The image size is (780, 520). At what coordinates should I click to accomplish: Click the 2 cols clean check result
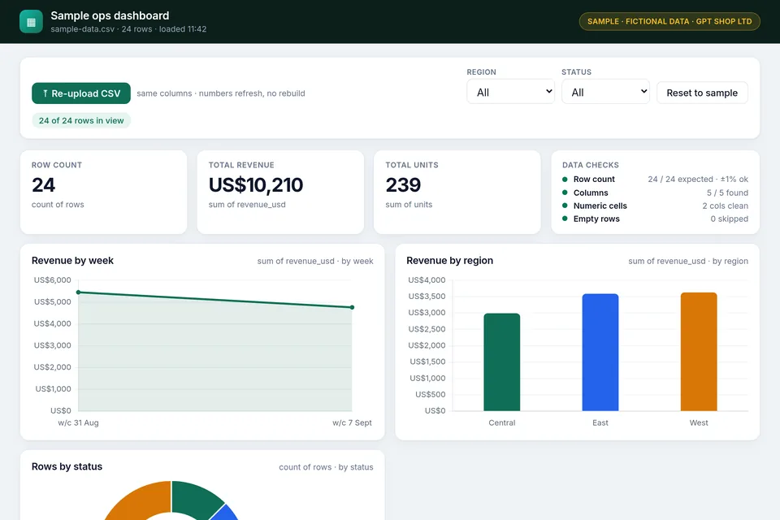click(726, 206)
